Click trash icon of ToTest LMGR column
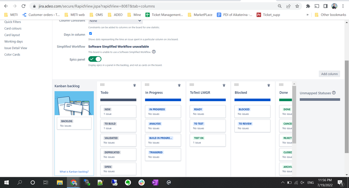 click(224, 85)
